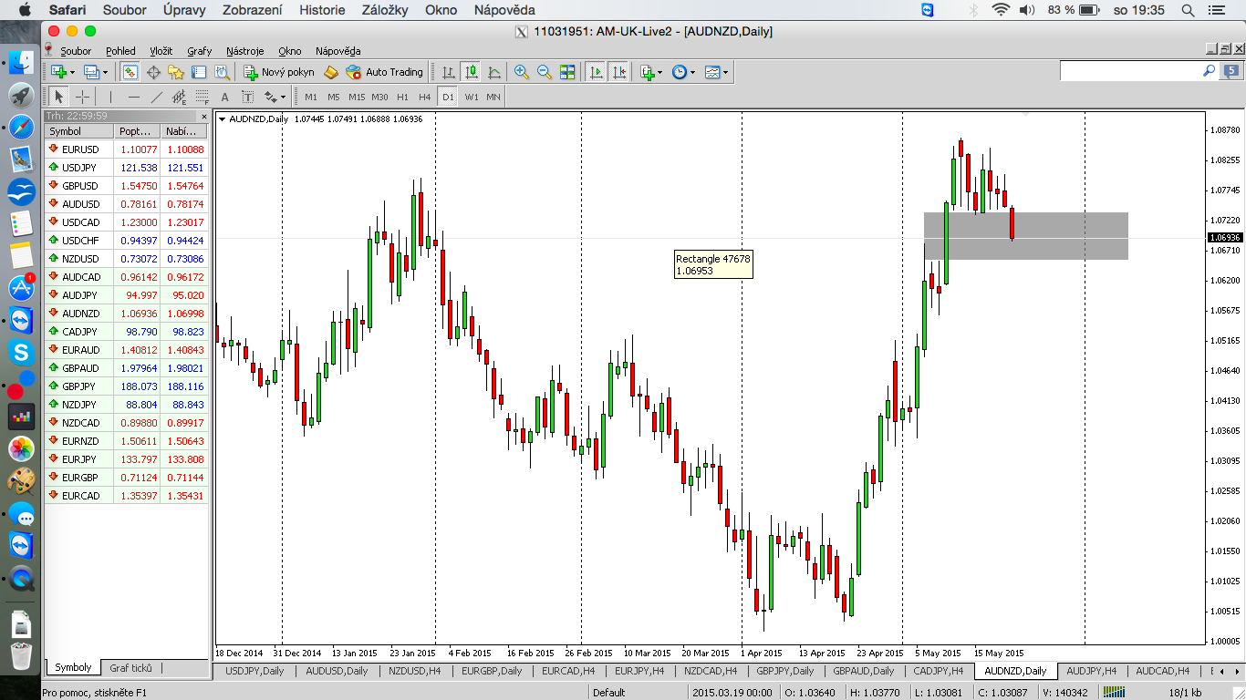Image resolution: width=1246 pixels, height=700 pixels.
Task: Click the search magnifier icon
Action: point(1210,70)
